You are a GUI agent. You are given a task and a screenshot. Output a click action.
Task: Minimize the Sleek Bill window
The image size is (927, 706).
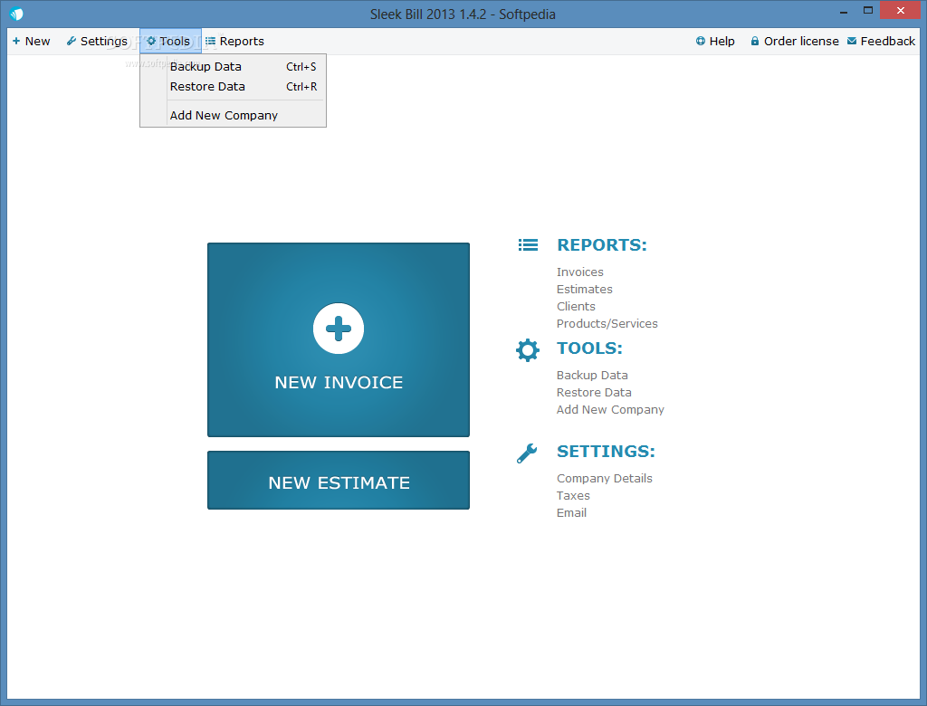click(844, 11)
